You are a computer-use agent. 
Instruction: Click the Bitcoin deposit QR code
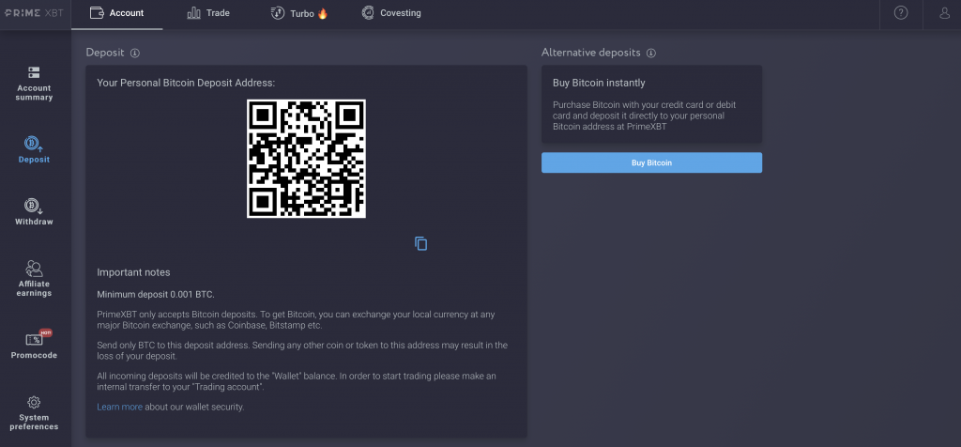coord(306,158)
